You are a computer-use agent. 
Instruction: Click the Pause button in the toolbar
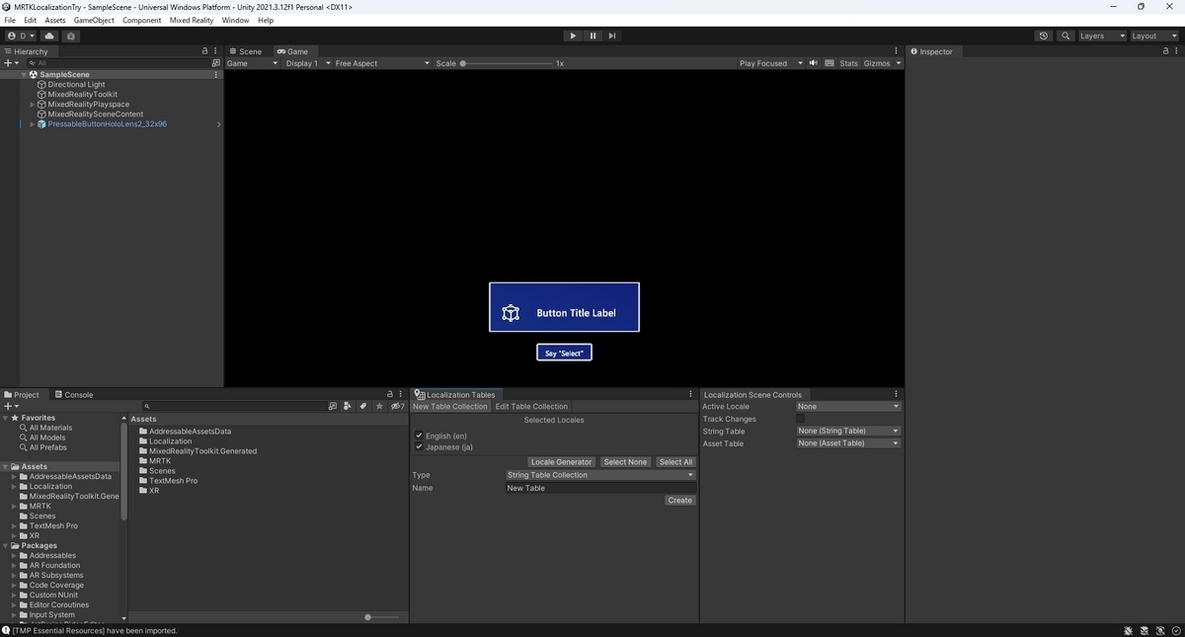click(592, 36)
